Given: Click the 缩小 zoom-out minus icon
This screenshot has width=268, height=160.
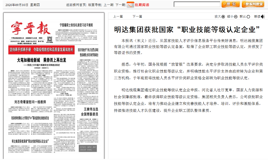Looking at the screenshot, I should tap(236, 17).
